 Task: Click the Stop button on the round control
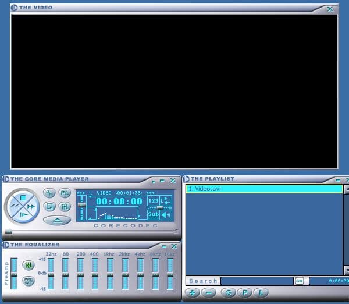tap(23, 197)
